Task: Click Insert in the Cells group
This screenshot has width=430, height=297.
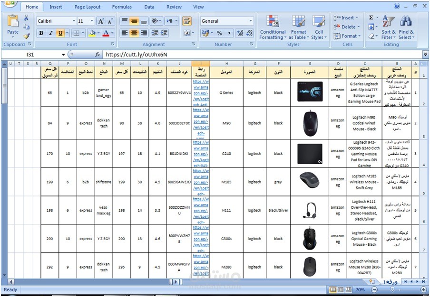Action: click(346, 18)
